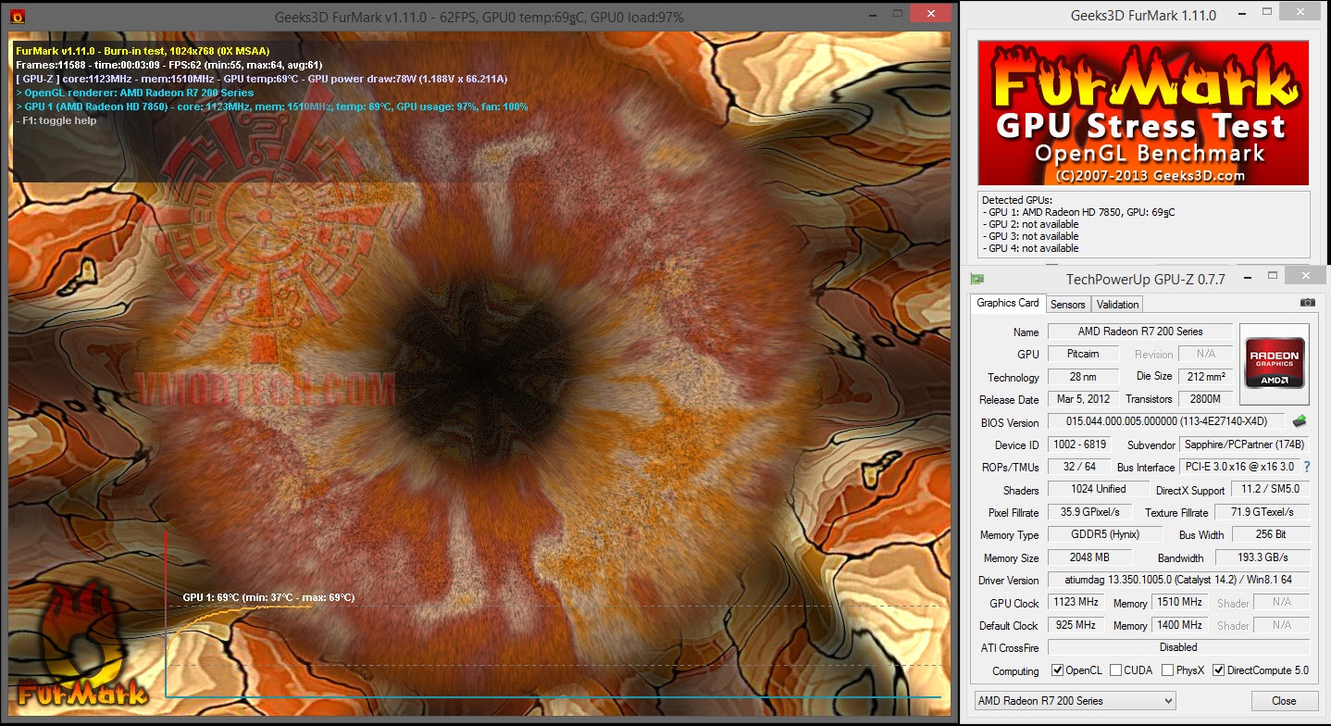Tick the CUDA checkbox
Screen dimensions: 1331x726
1116,670
